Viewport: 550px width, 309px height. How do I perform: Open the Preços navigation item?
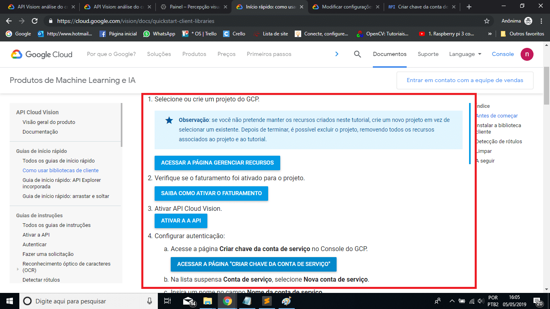226,54
